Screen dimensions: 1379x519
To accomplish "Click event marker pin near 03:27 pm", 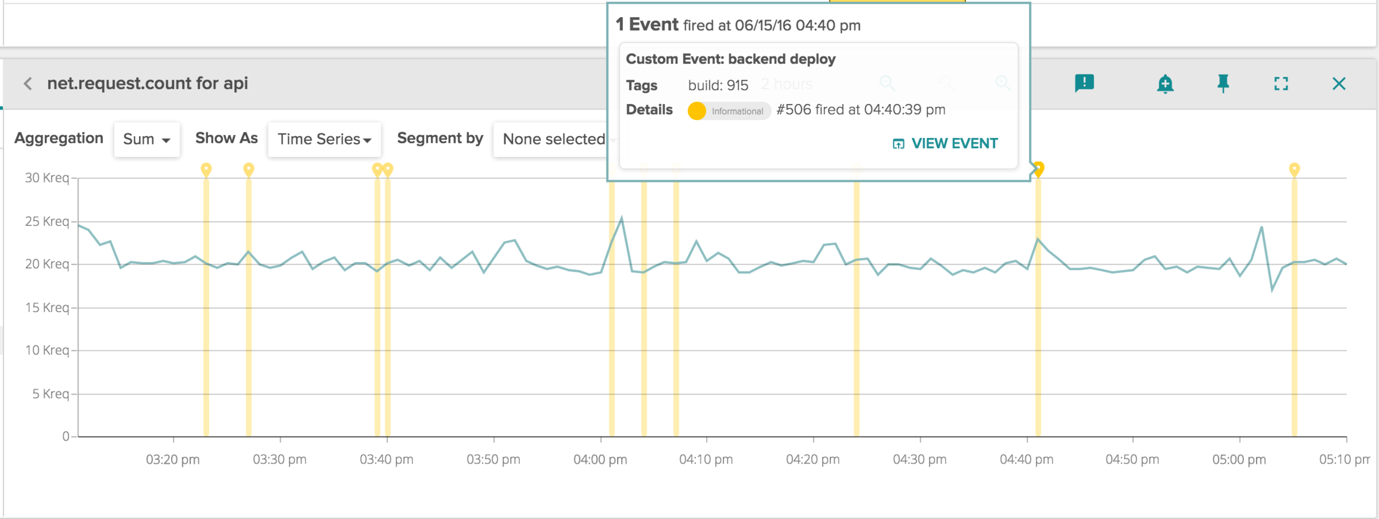I will coord(248,169).
